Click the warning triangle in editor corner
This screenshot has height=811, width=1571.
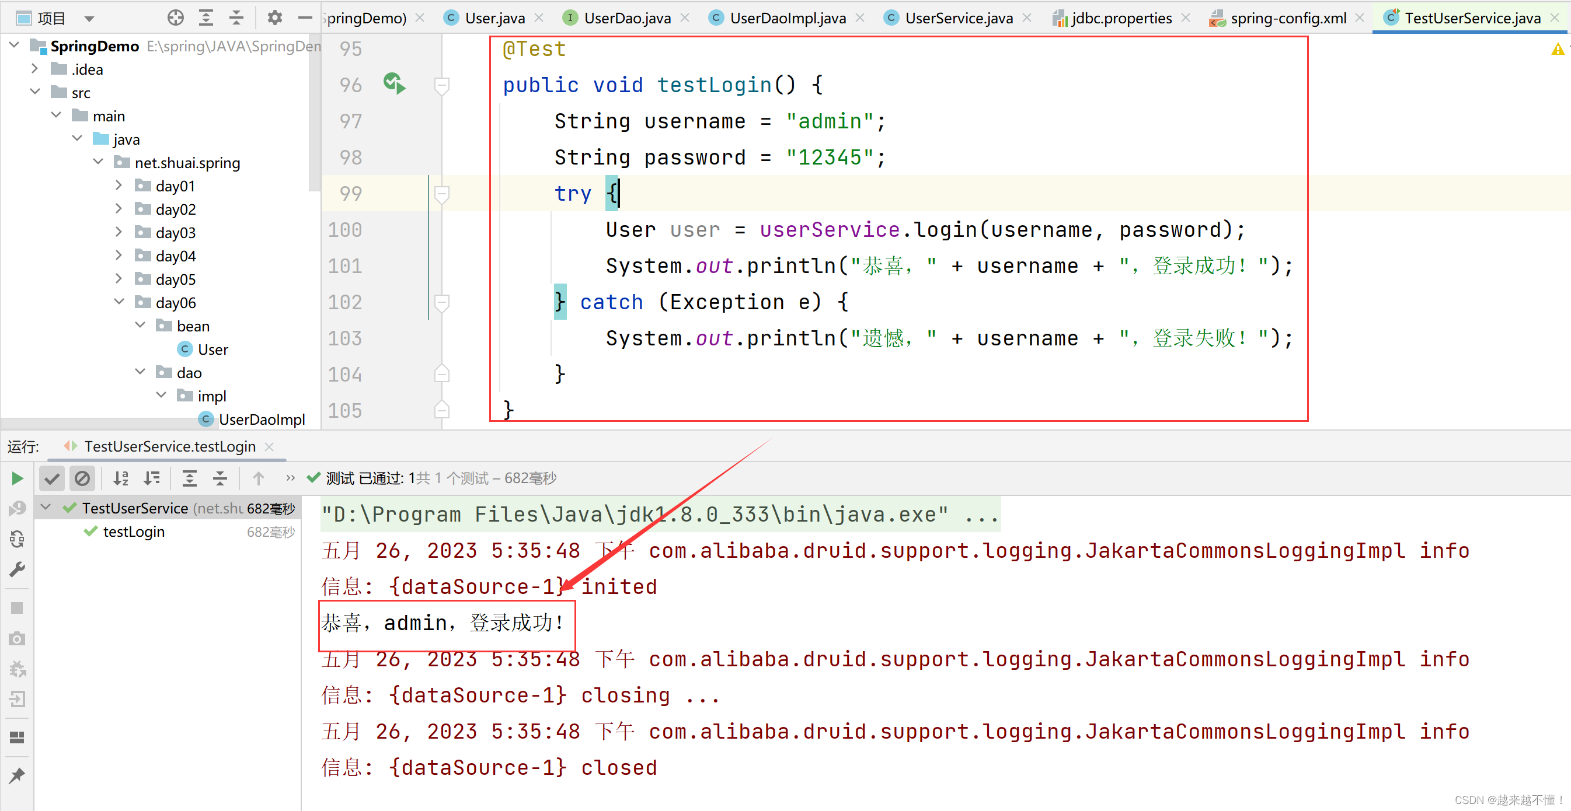tap(1558, 49)
